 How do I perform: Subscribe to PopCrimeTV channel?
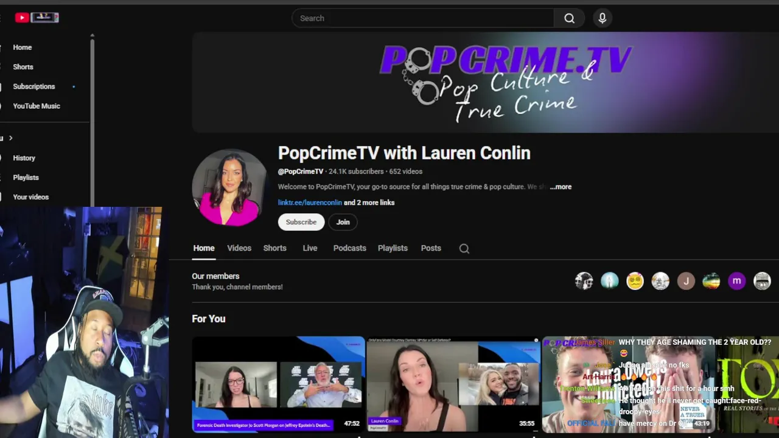coord(301,222)
